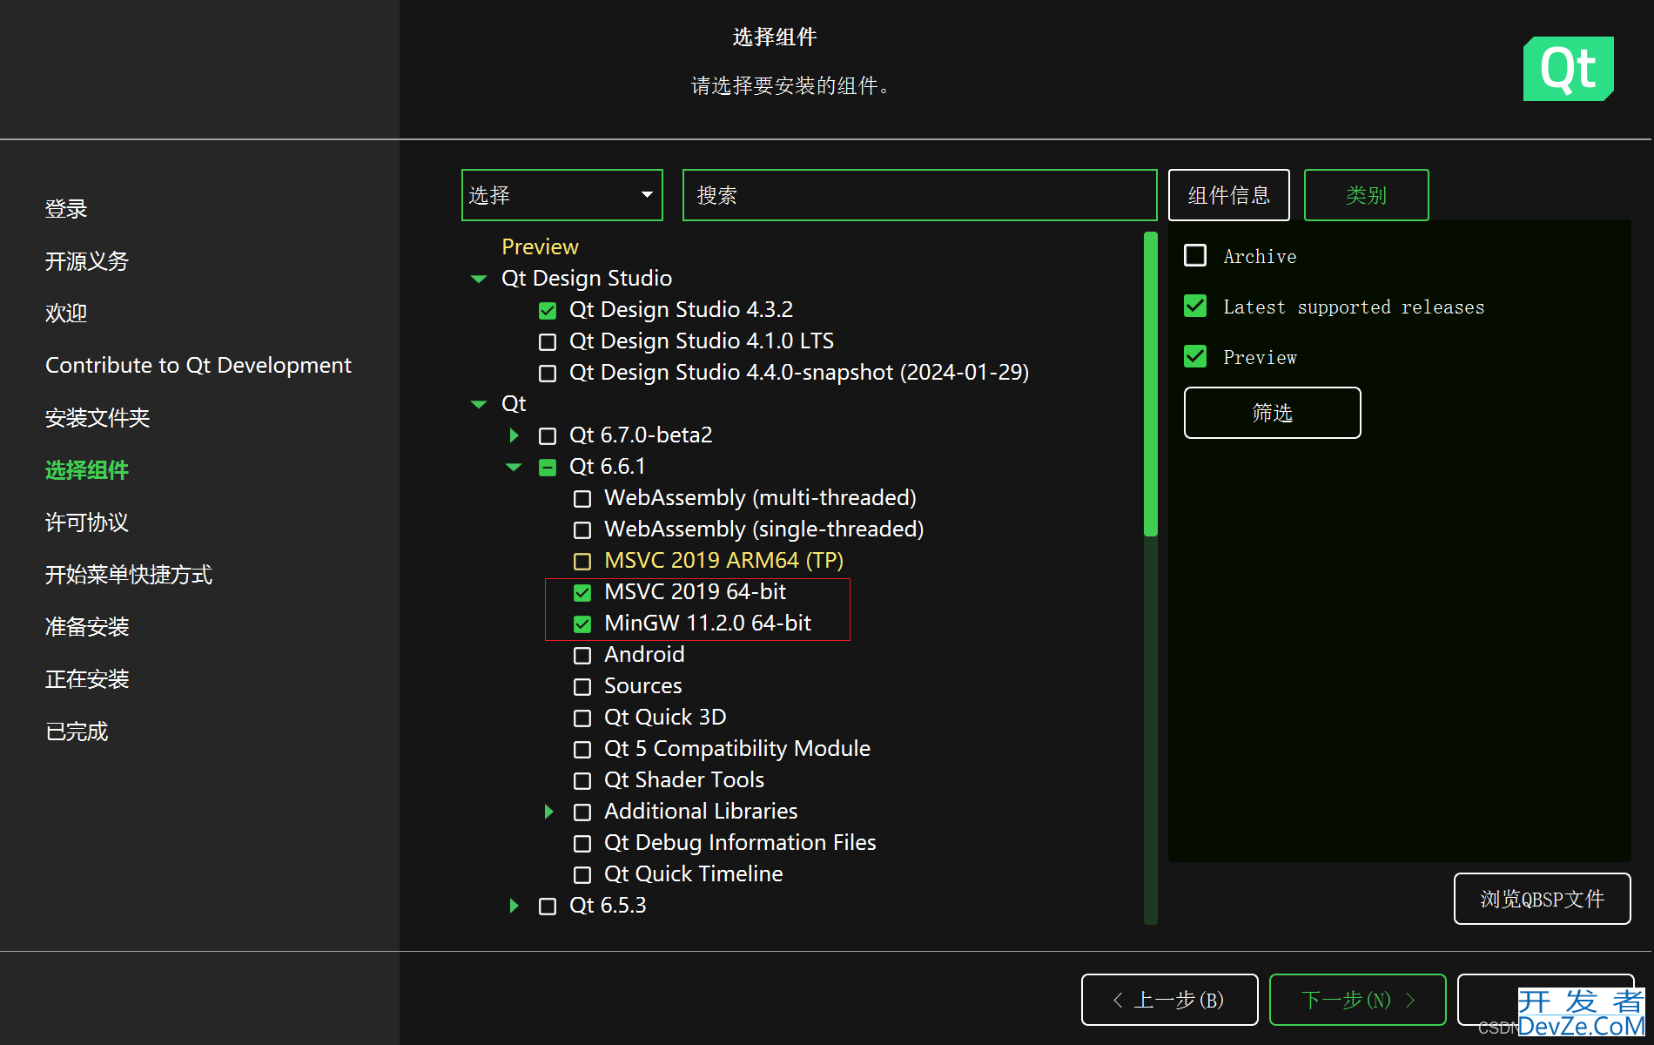Check Qt Design Studio 4.4.0-snapshot
The width and height of the screenshot is (1654, 1045).
(x=548, y=373)
